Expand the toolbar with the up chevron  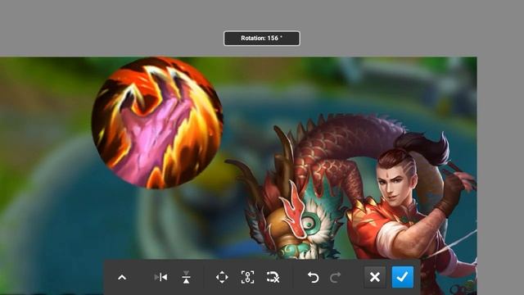click(x=122, y=277)
